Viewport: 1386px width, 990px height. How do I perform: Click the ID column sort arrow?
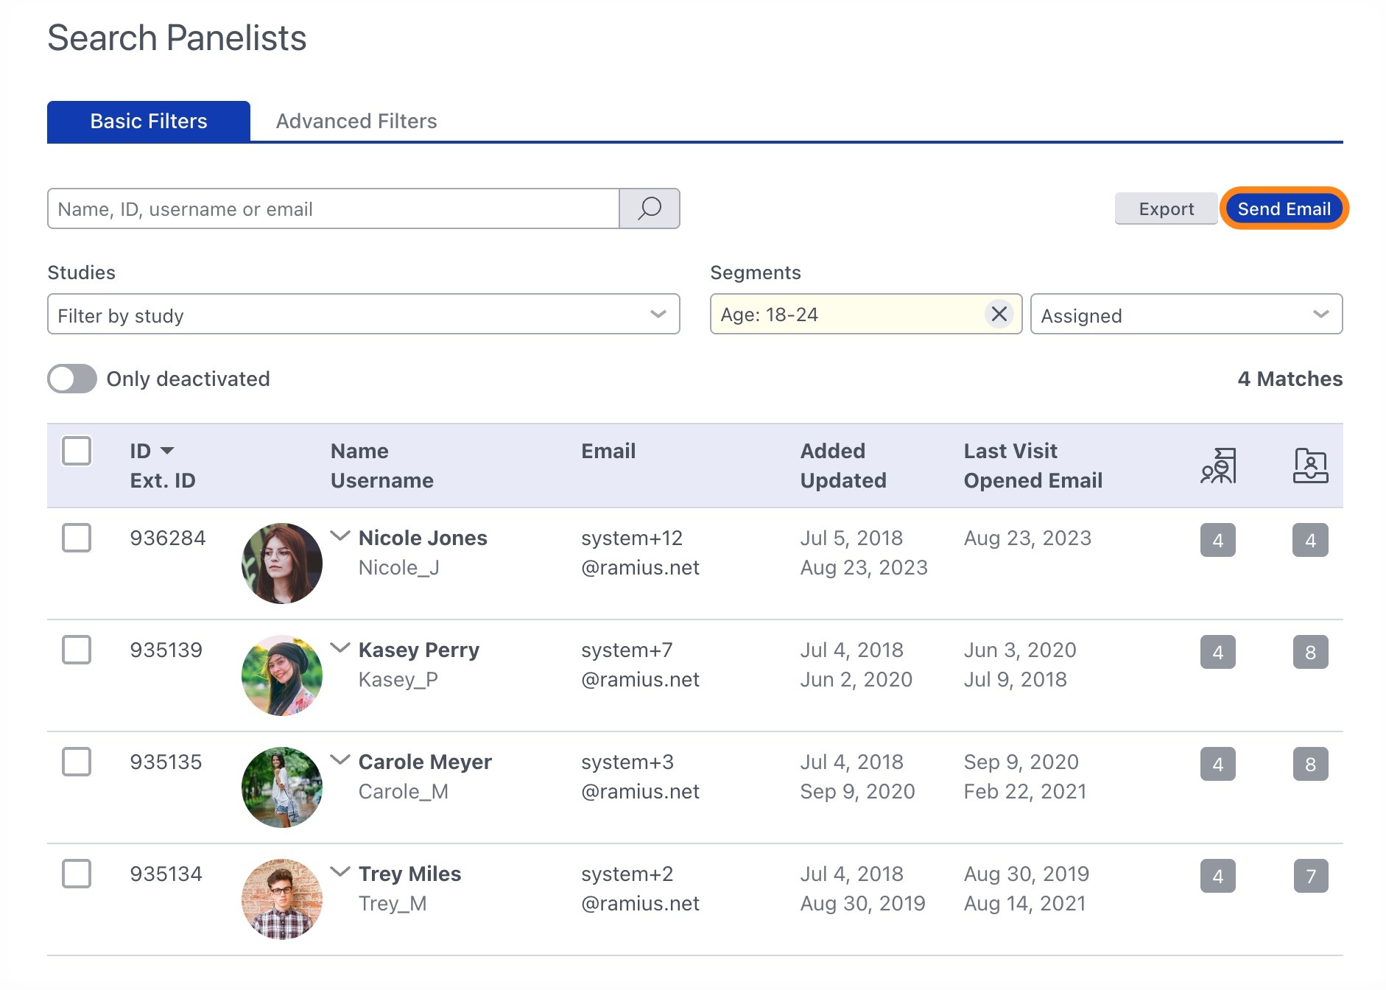tap(167, 451)
